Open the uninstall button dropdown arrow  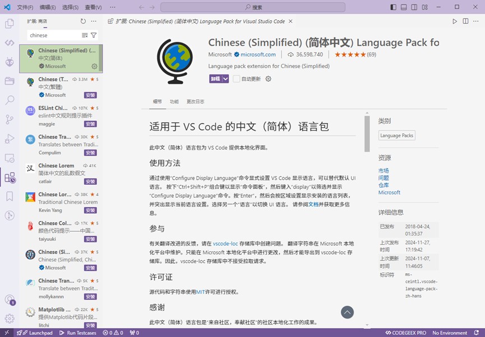[x=225, y=79]
